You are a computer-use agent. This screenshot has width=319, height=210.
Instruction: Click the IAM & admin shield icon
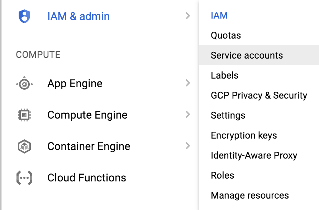[24, 16]
